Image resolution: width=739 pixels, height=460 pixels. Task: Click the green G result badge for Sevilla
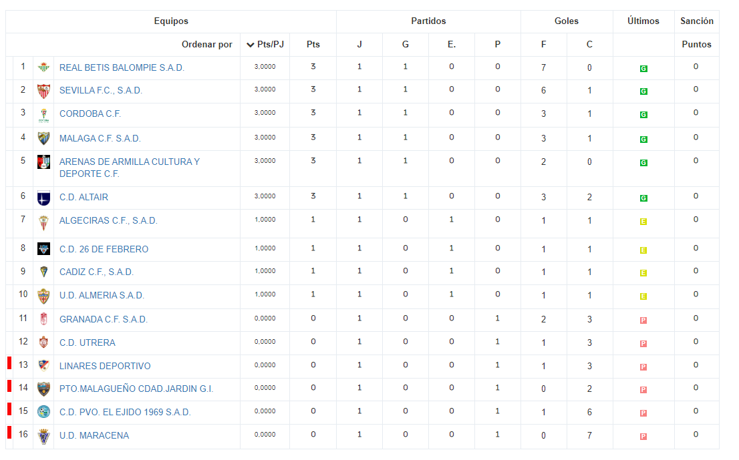pyautogui.click(x=643, y=91)
